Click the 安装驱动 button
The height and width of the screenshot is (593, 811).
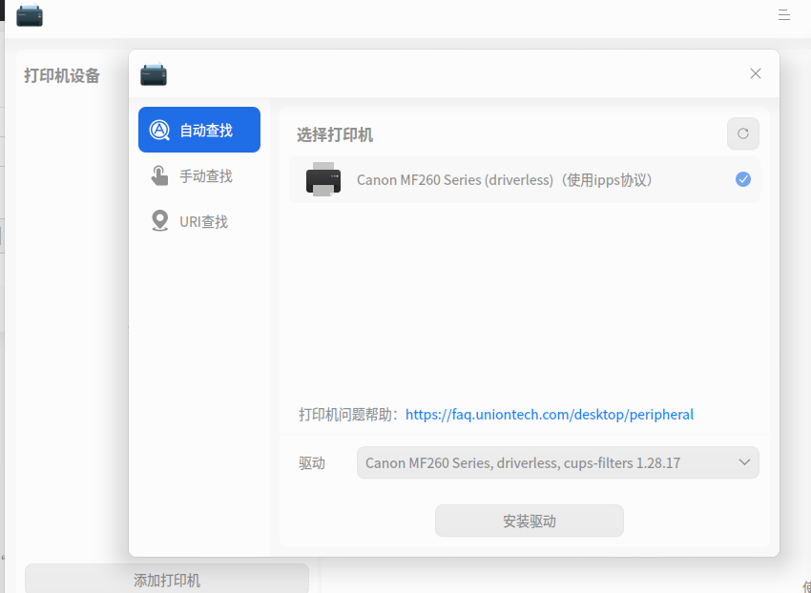coord(530,521)
